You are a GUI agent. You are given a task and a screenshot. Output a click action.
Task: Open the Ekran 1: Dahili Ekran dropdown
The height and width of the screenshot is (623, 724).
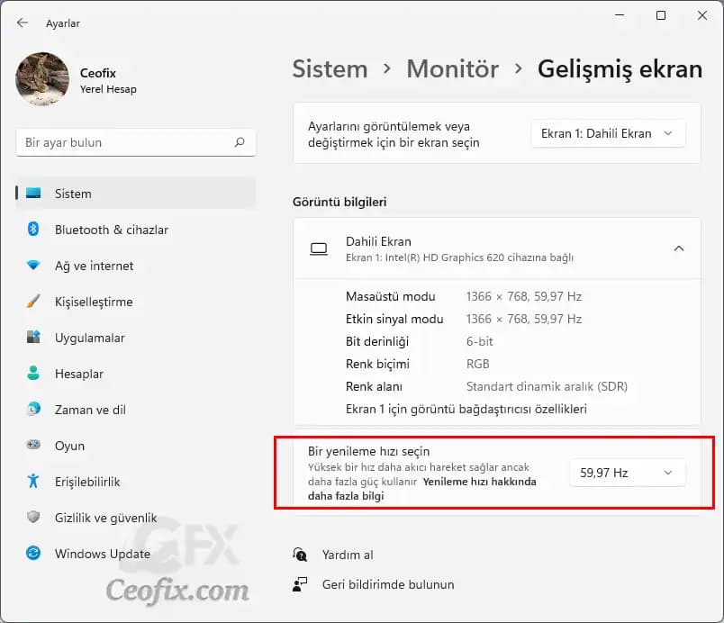coord(608,133)
